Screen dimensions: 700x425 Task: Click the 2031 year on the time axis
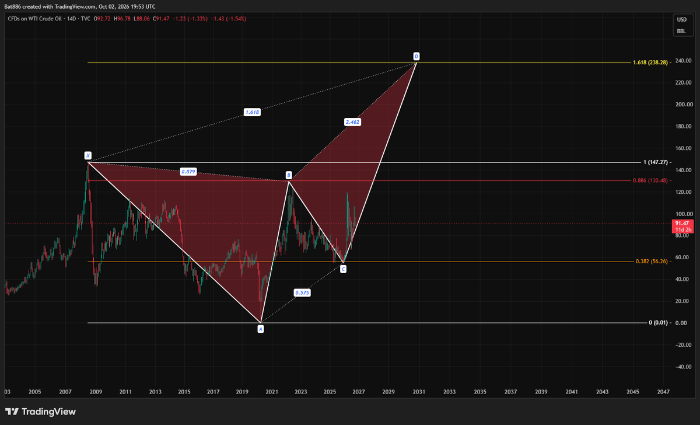tap(419, 392)
